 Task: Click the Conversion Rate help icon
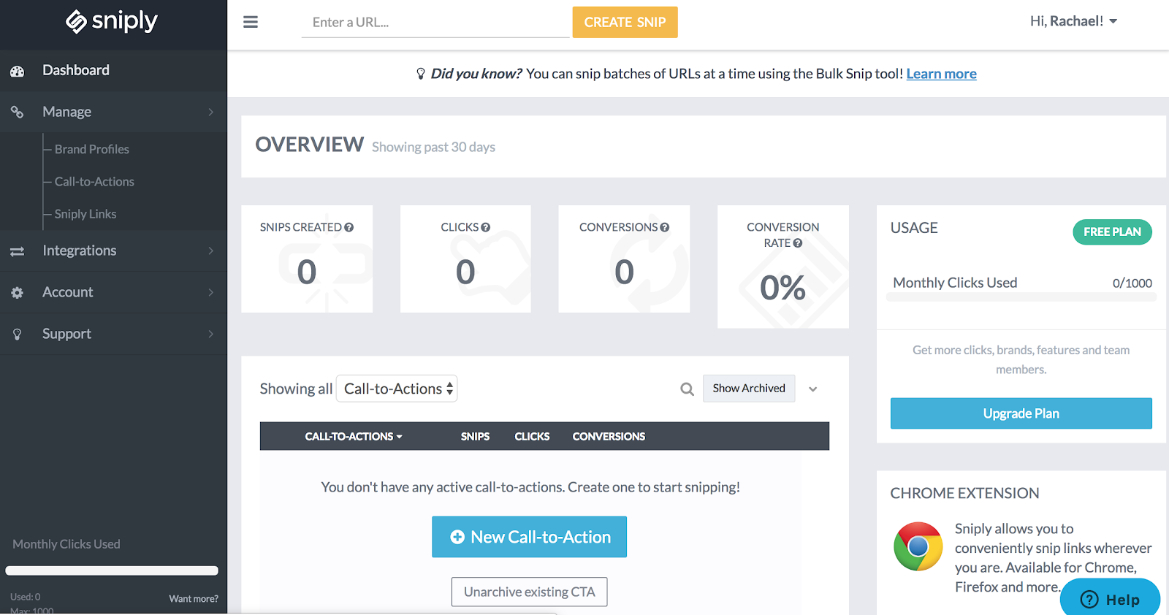tap(798, 243)
